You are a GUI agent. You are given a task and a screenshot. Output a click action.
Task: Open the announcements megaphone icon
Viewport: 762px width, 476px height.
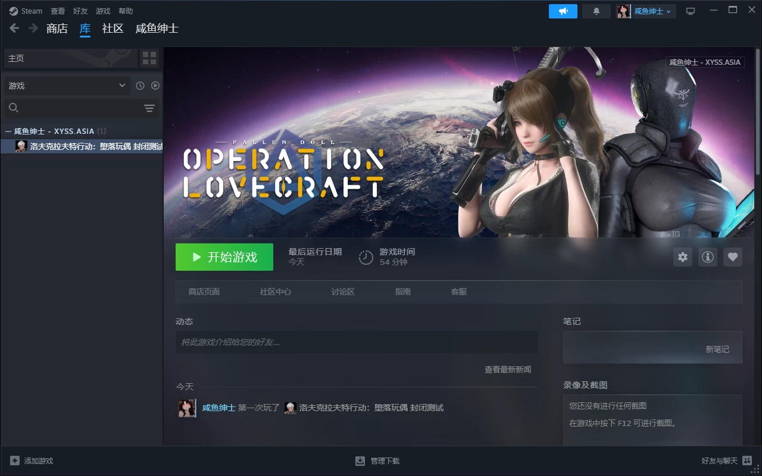click(562, 10)
